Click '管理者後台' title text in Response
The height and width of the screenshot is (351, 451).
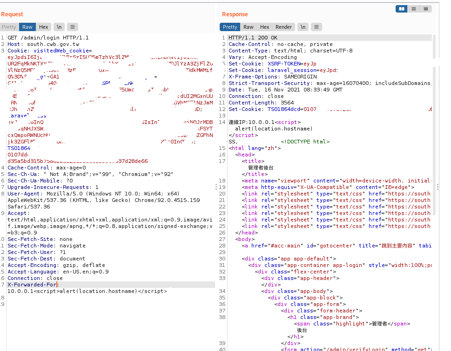pos(261,168)
